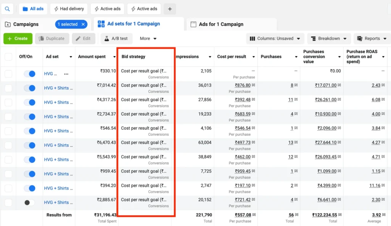The width and height of the screenshot is (391, 226).
Task: Click the Campaigns folder icon
Action: coord(8,24)
